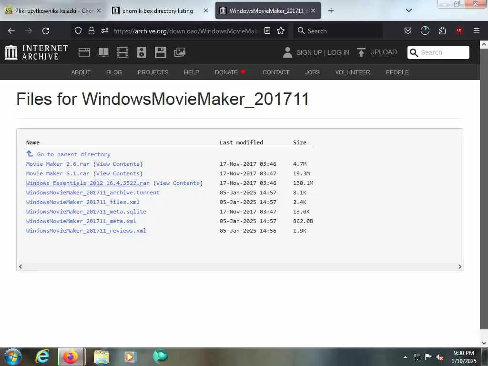Show hidden tray icons arrow
Viewport: 488px width, 366px height.
tap(405, 357)
